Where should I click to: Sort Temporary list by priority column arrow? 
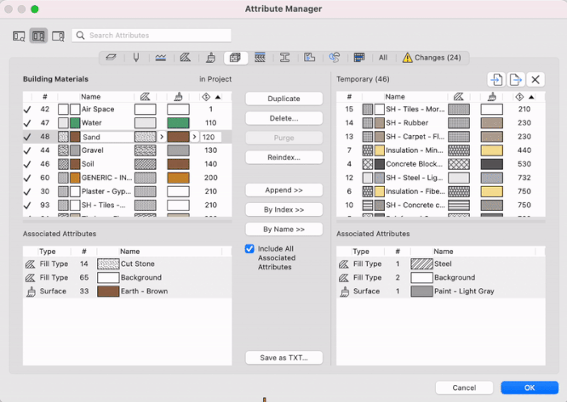coord(531,97)
